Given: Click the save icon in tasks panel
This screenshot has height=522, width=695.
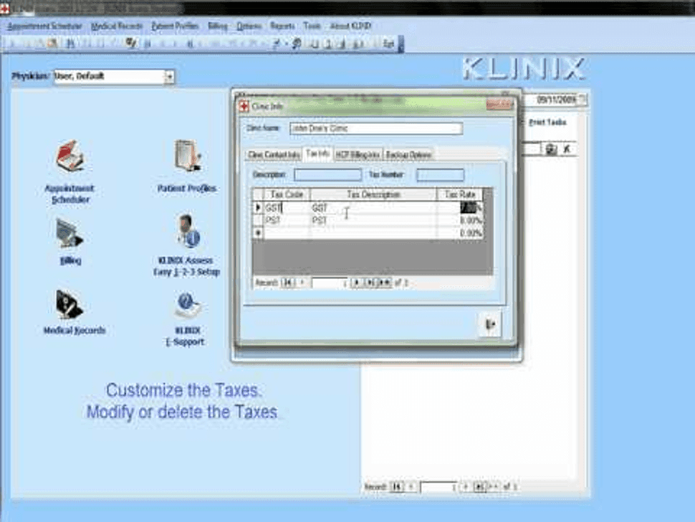Looking at the screenshot, I should [x=551, y=149].
